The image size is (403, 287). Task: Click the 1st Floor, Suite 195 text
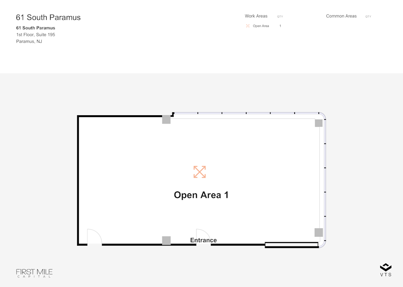tap(36, 35)
